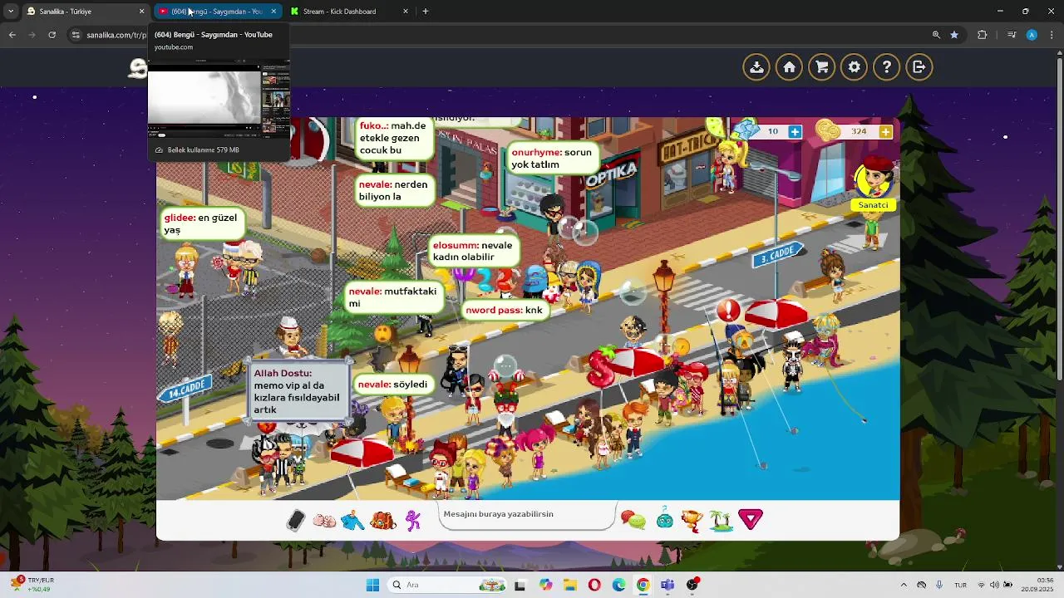Log out using the exit door icon
1064x598 pixels.
coord(919,67)
